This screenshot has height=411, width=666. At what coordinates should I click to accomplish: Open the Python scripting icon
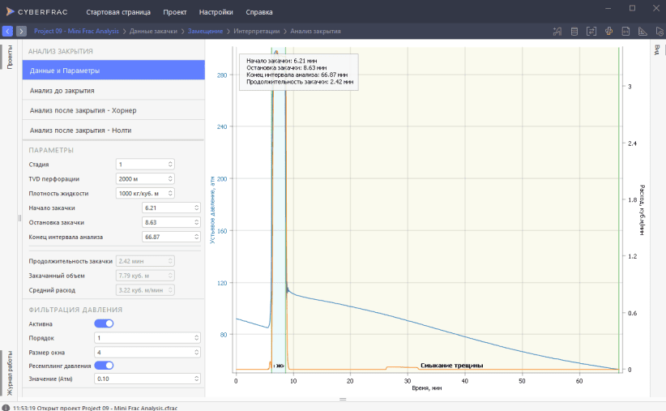click(608, 31)
